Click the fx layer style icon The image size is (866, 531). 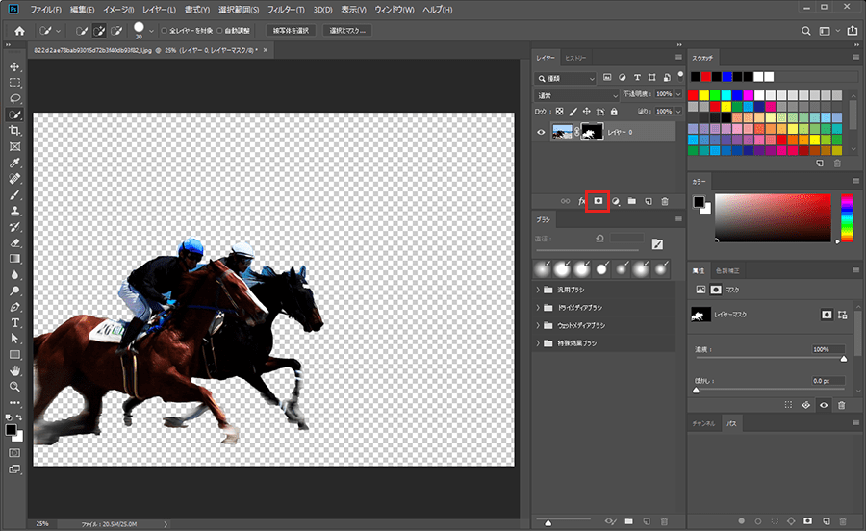[580, 201]
